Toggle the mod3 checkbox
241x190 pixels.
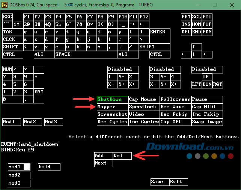coord(19,184)
